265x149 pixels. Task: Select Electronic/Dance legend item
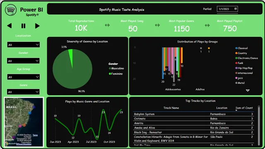(247, 58)
